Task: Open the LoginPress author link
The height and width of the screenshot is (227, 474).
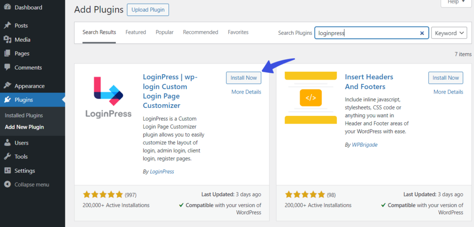Action: (162, 171)
